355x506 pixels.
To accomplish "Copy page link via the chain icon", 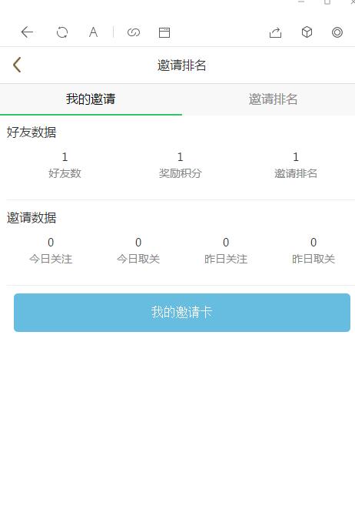I will tap(134, 32).
